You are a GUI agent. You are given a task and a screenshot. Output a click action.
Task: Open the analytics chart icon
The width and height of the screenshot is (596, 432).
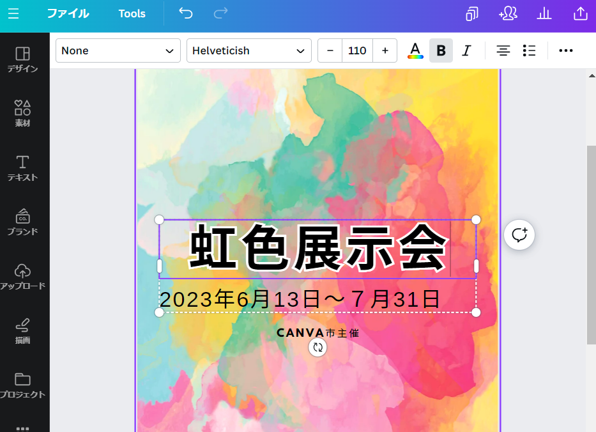544,13
